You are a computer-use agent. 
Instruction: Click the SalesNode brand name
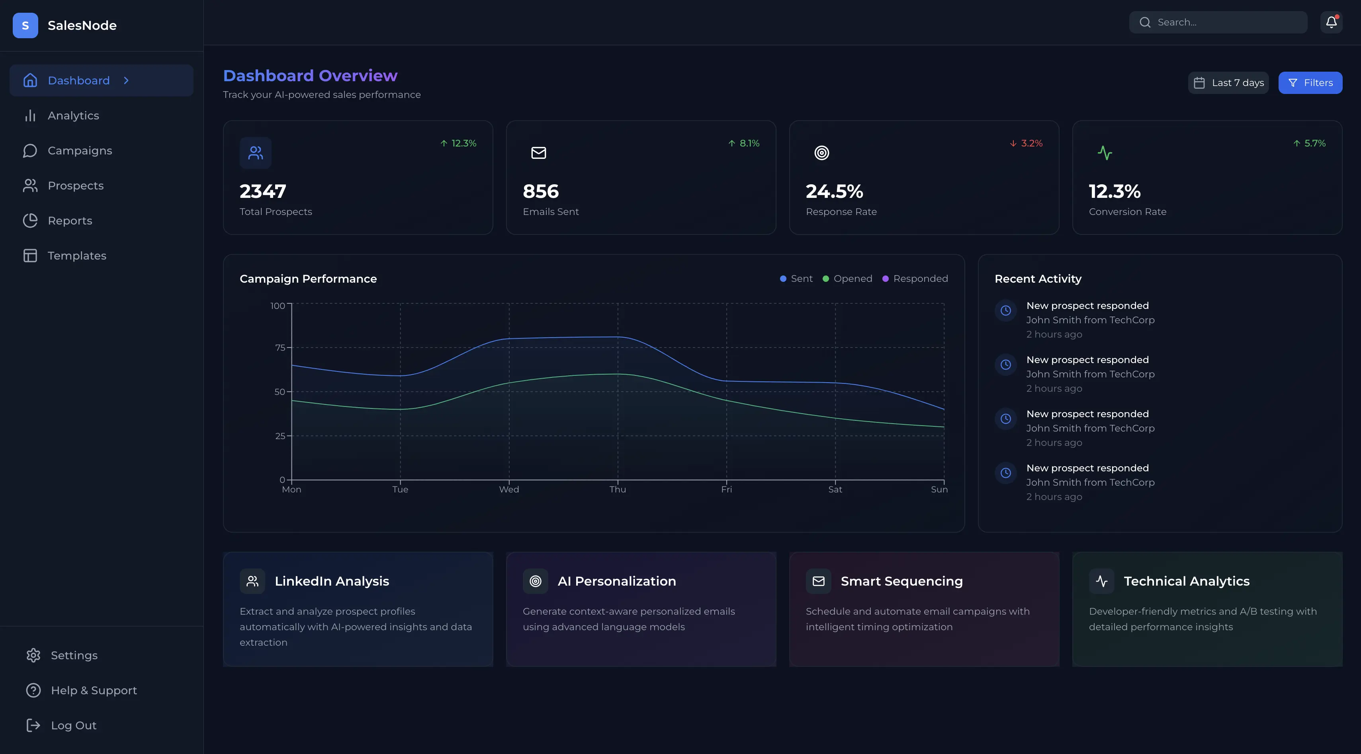[82, 25]
